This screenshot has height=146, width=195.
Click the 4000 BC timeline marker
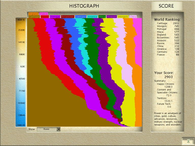[x=21, y=20]
